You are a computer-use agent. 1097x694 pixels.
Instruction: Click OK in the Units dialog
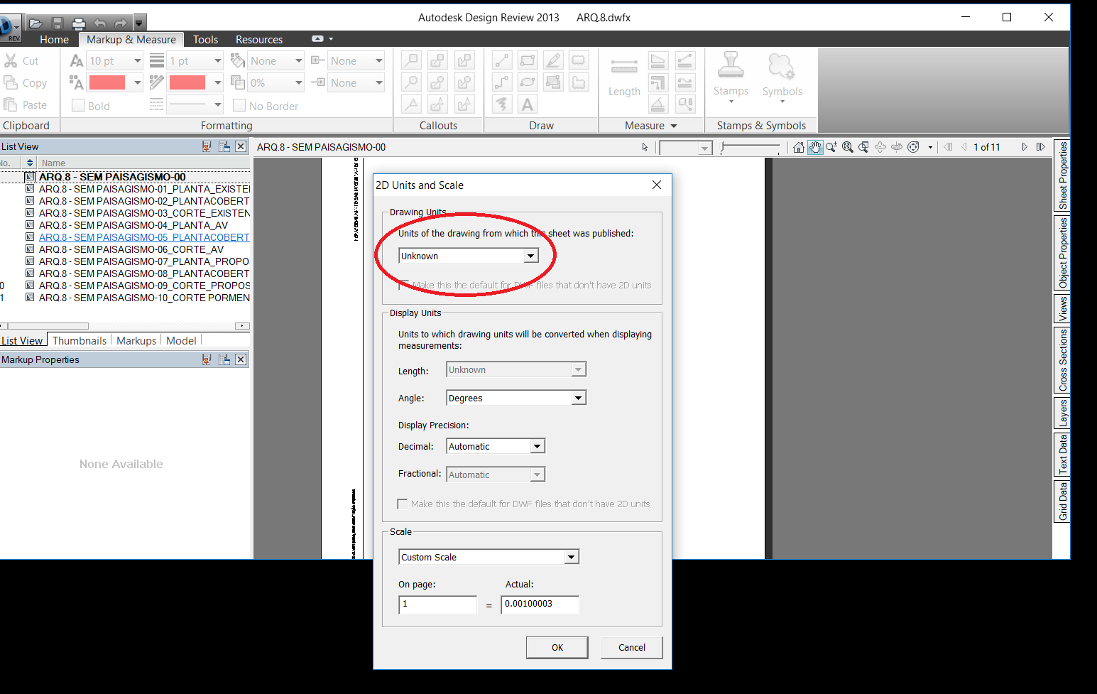557,647
